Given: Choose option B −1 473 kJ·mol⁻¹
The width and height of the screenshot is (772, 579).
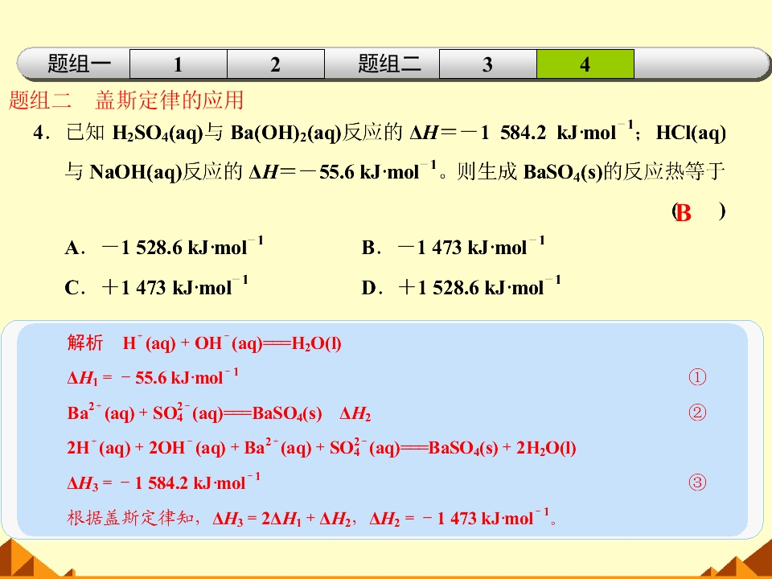Looking at the screenshot, I should click(454, 246).
